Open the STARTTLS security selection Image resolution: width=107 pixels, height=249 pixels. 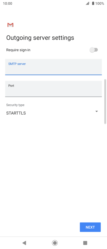[16, 113]
